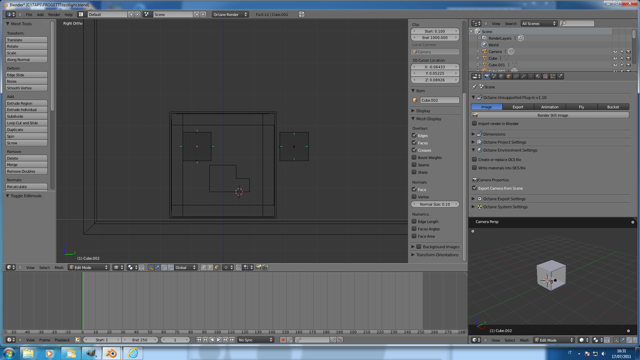Open the Material properties tab
Image resolution: width=640 pixels, height=360 pixels.
[x=538, y=76]
